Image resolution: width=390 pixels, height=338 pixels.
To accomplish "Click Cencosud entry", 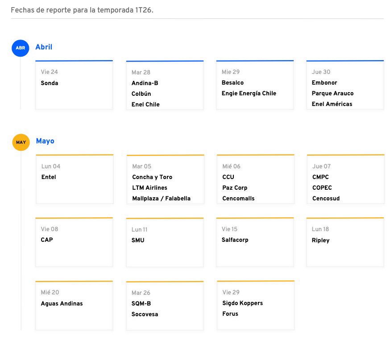I will [326, 198].
